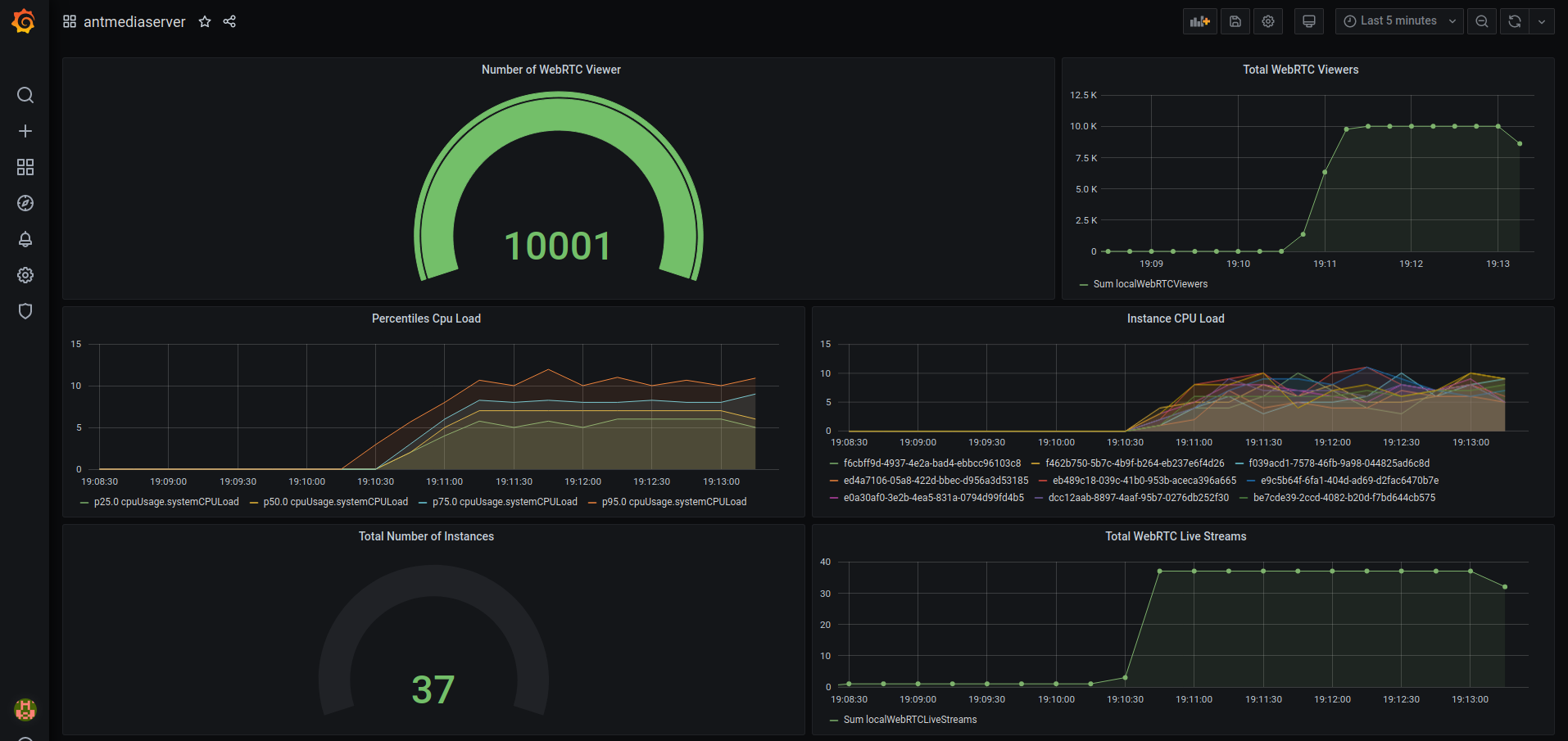Save the dashboard

pos(1235,21)
